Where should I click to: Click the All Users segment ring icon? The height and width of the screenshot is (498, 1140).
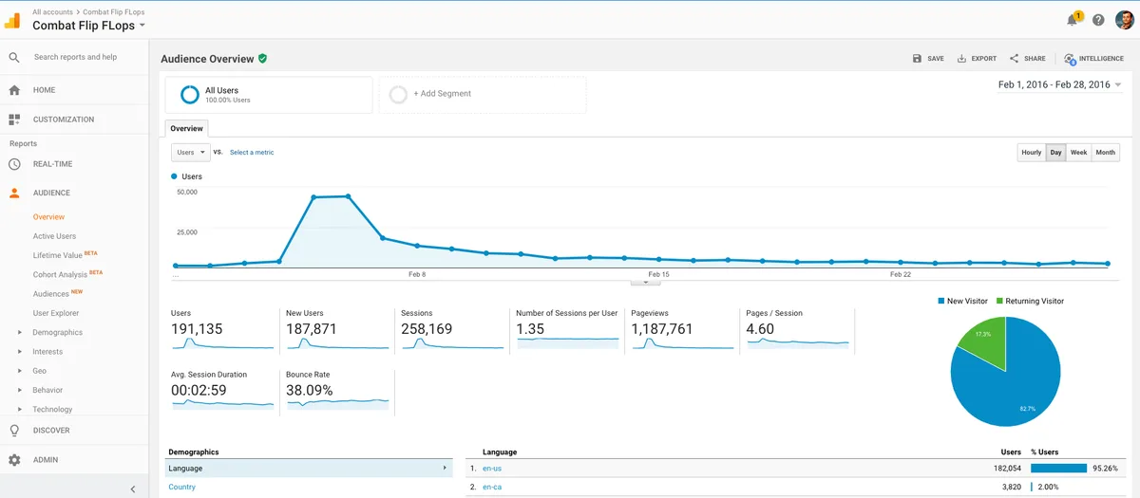pyautogui.click(x=189, y=95)
